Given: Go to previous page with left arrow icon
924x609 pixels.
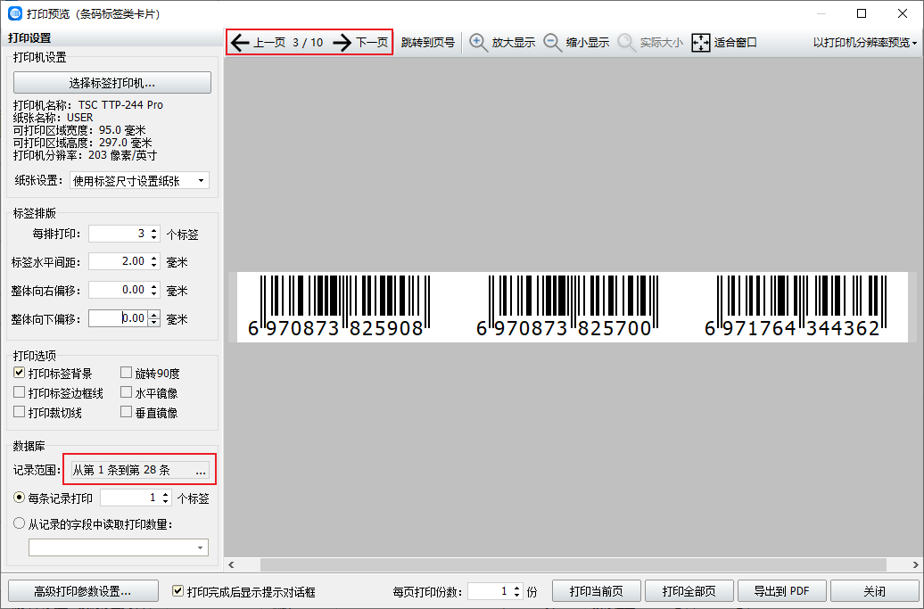Looking at the screenshot, I should click(240, 43).
